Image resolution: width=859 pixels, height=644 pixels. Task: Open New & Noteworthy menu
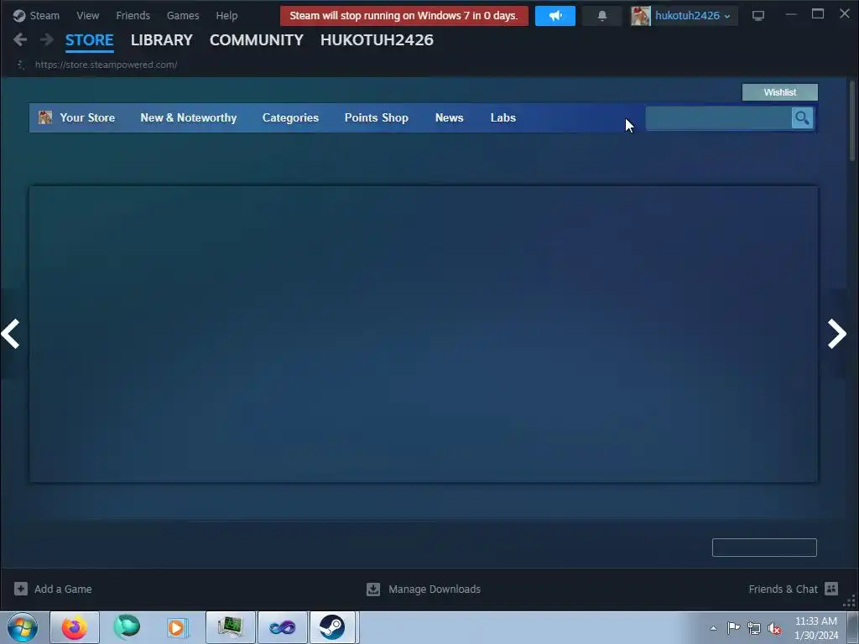click(x=189, y=117)
